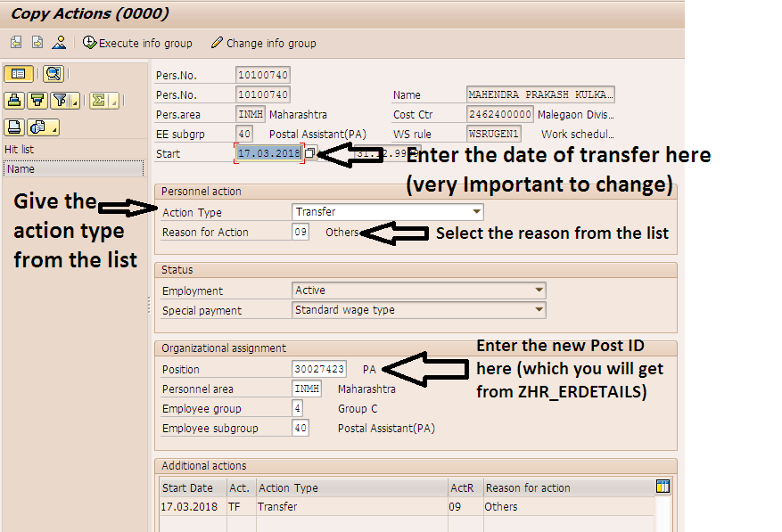Open the Special payment dropdown

coord(539,309)
